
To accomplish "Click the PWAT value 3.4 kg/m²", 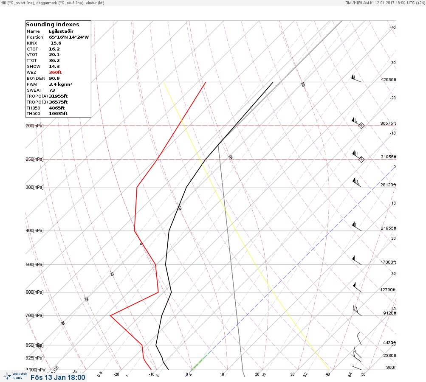I will click(x=60, y=84).
